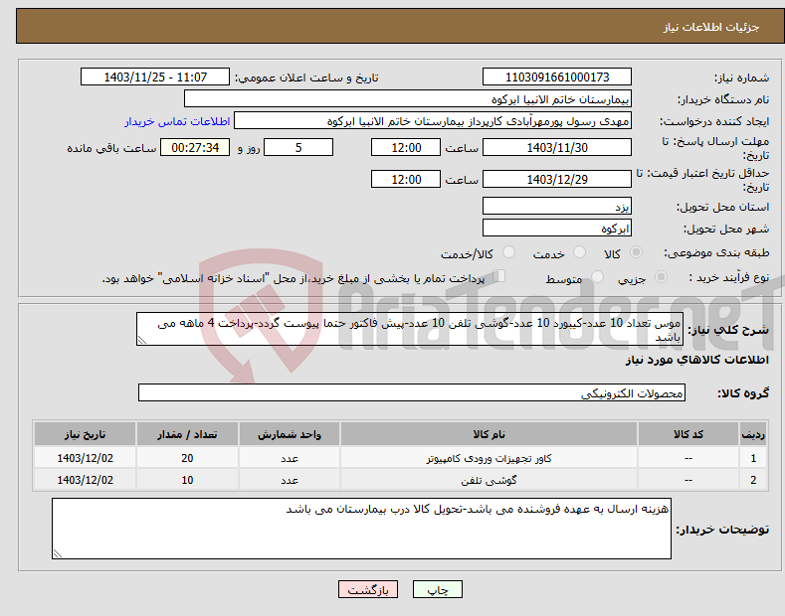Click the need date in row 1
785x616 pixels.
pyautogui.click(x=86, y=458)
